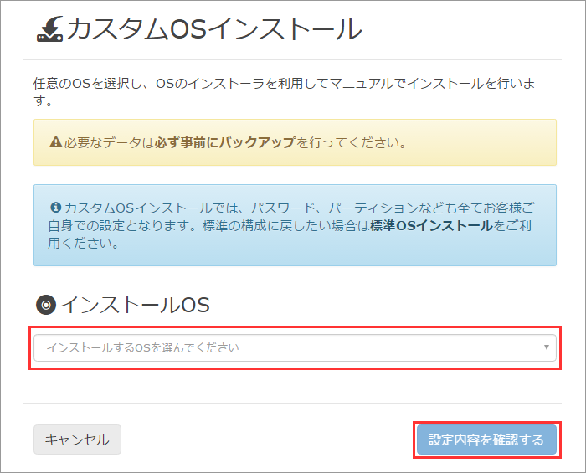Click the インストールOS section heading text
The height and width of the screenshot is (473, 586).
click(135, 305)
